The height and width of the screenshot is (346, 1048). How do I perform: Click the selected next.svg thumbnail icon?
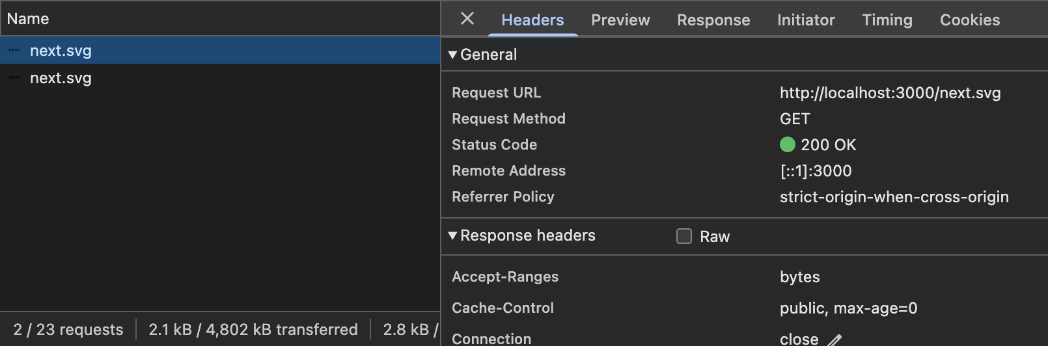tap(15, 50)
